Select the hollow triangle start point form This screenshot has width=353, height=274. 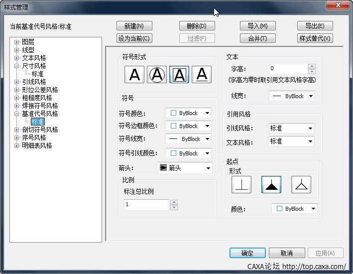(301, 185)
